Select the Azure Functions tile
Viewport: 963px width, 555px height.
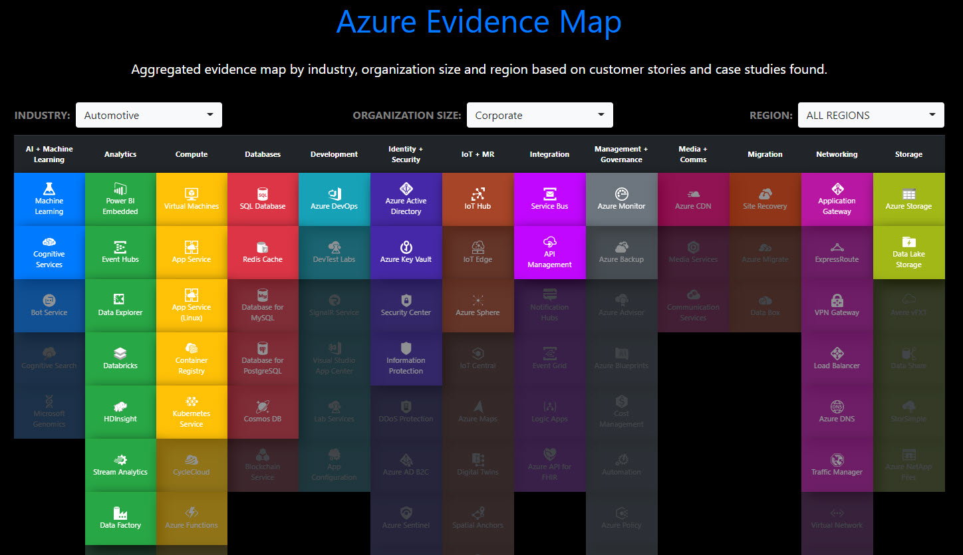point(192,518)
